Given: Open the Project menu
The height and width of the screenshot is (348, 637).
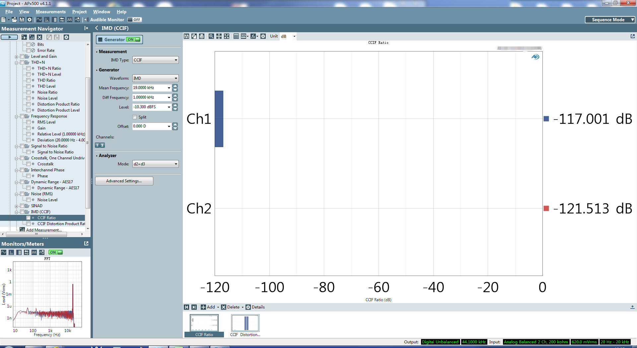Looking at the screenshot, I should 79,12.
